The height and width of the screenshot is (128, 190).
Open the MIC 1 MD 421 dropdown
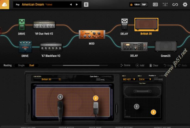129,79
